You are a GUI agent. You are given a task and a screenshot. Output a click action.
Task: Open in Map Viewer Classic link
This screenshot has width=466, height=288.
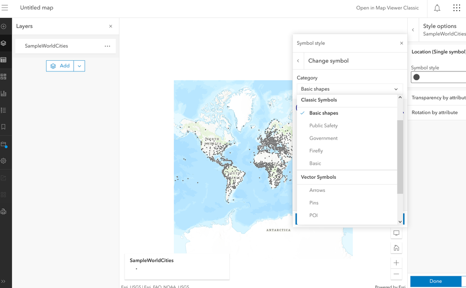click(387, 8)
